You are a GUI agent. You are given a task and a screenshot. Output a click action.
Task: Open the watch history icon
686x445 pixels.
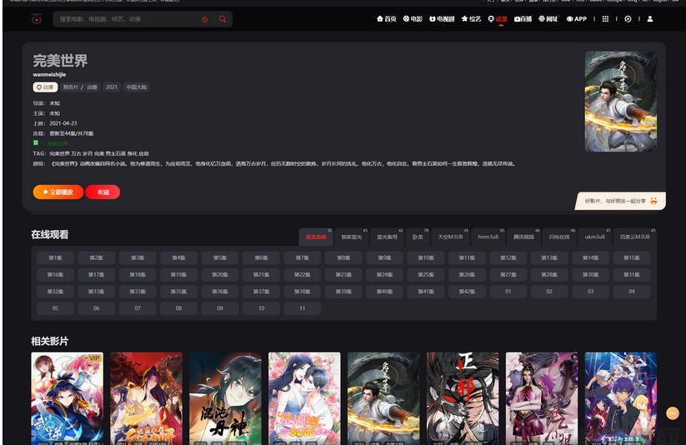click(x=628, y=19)
